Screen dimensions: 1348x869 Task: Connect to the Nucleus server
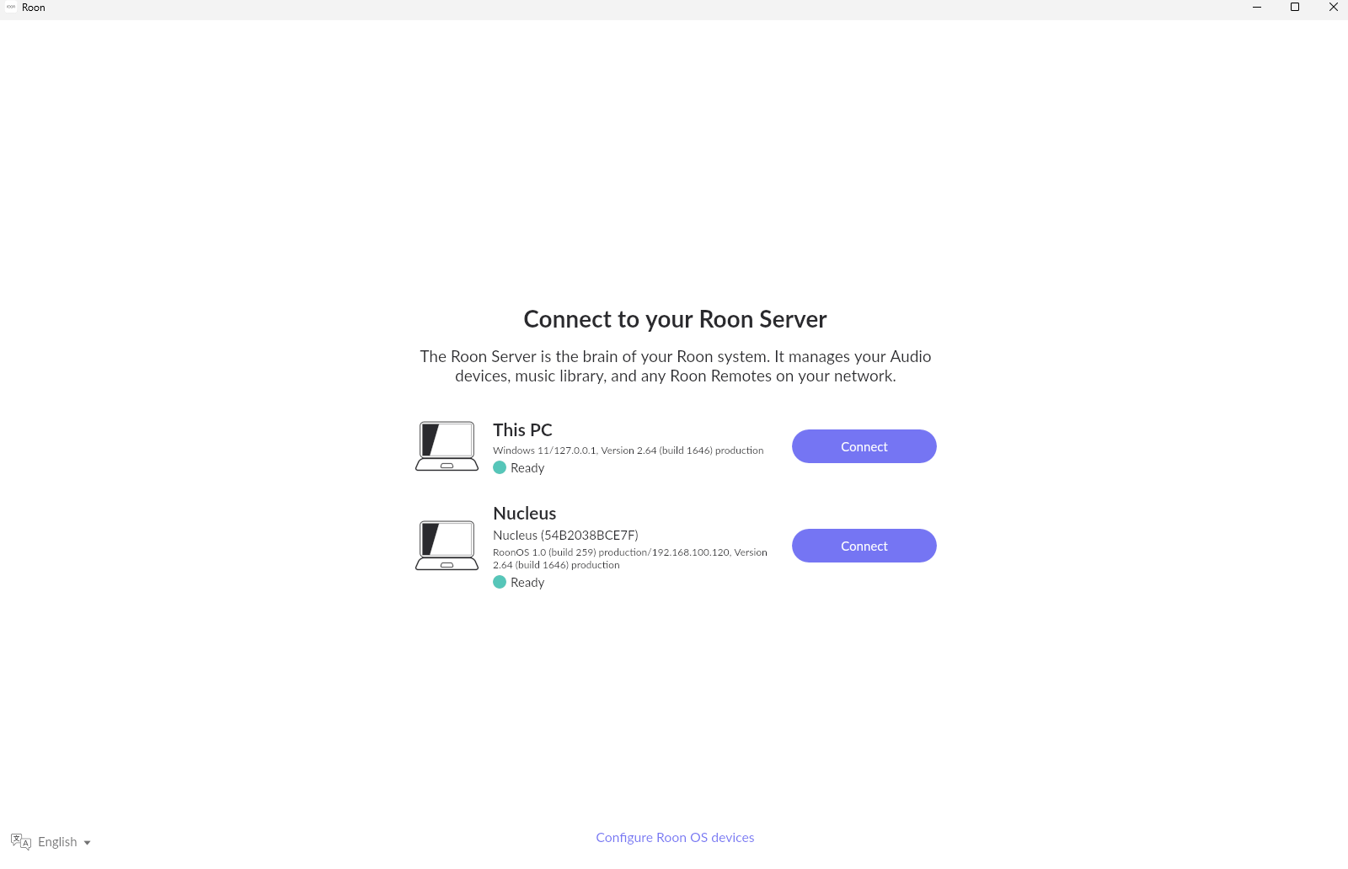(x=864, y=546)
